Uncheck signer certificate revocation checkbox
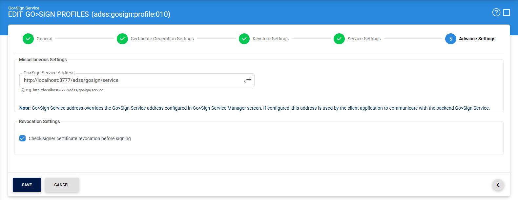Viewport: 518px width, 200px height. (x=23, y=138)
